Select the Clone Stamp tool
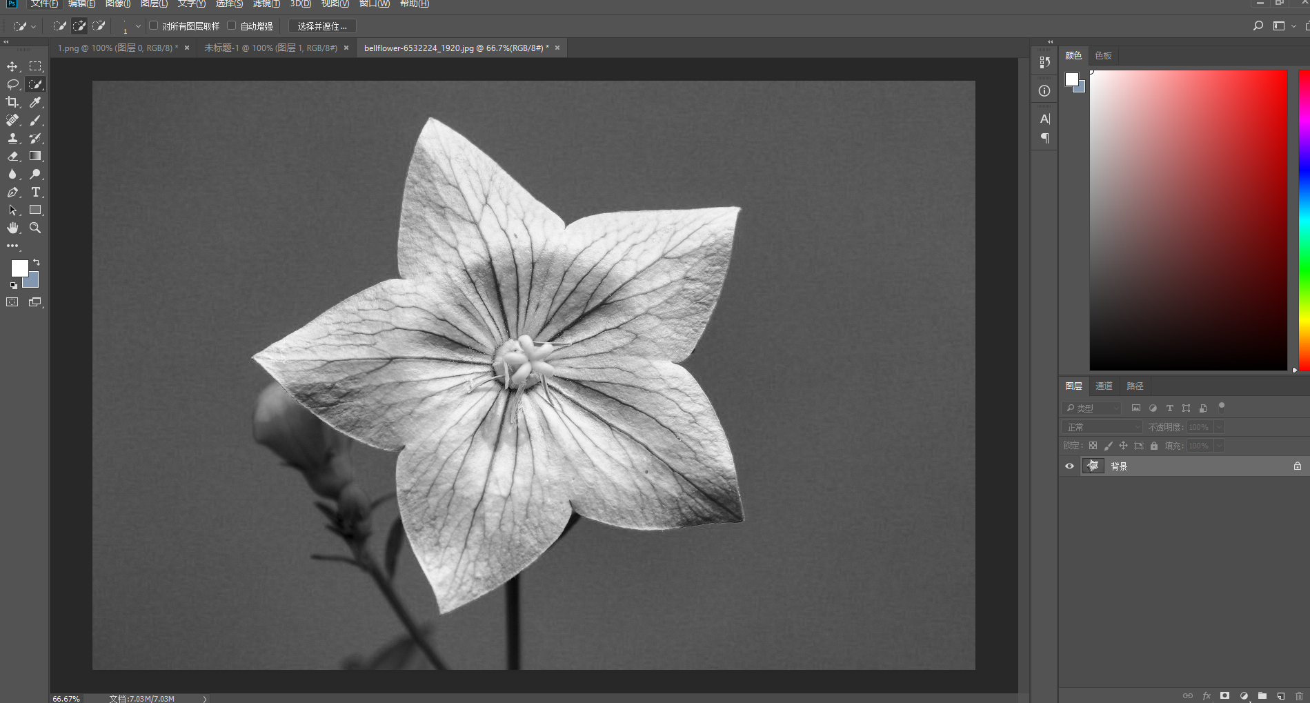Screen dimensions: 1310x703 (12, 138)
